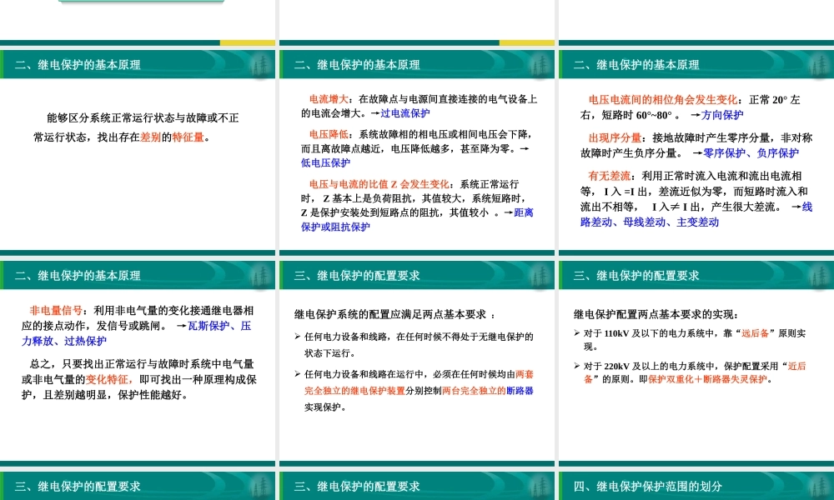Screen dimensions: 834x500
Task: Open the 过电流保护 link
Action: (x=404, y=114)
